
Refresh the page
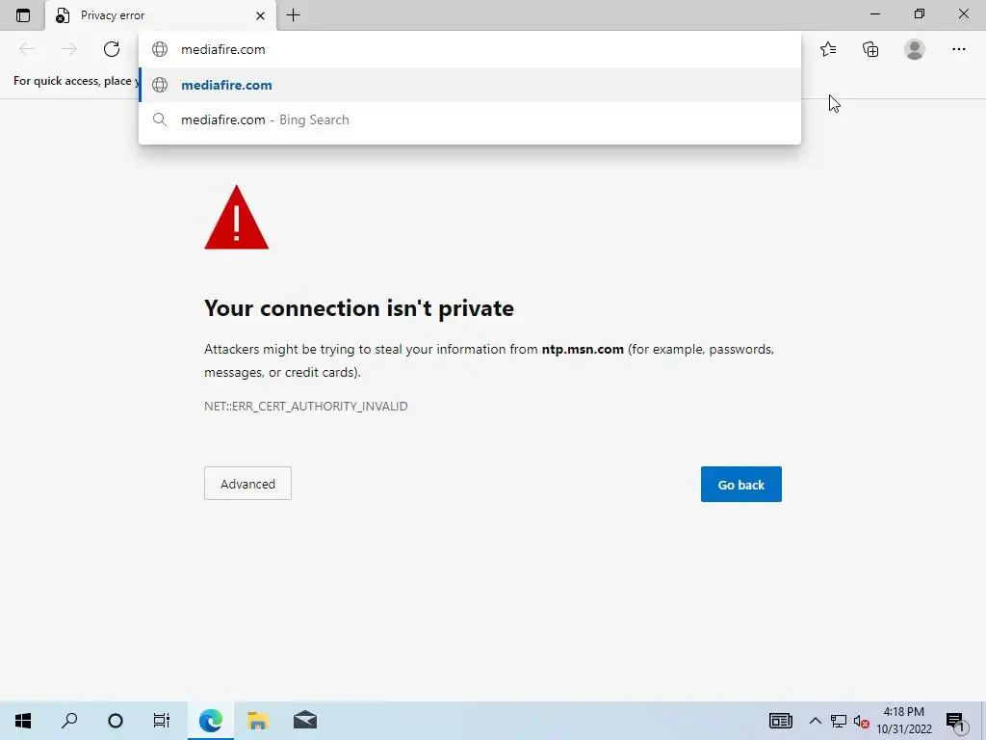(112, 49)
